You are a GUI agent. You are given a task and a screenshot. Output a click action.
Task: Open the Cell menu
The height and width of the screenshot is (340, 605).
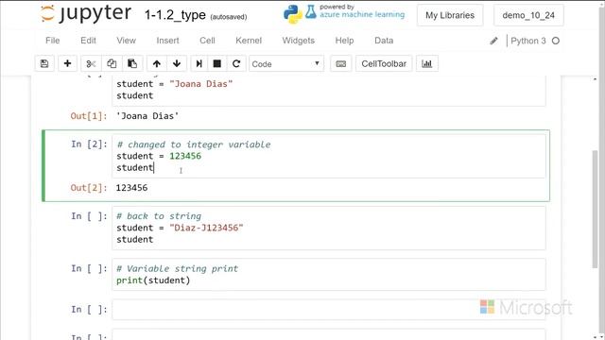[207, 41]
